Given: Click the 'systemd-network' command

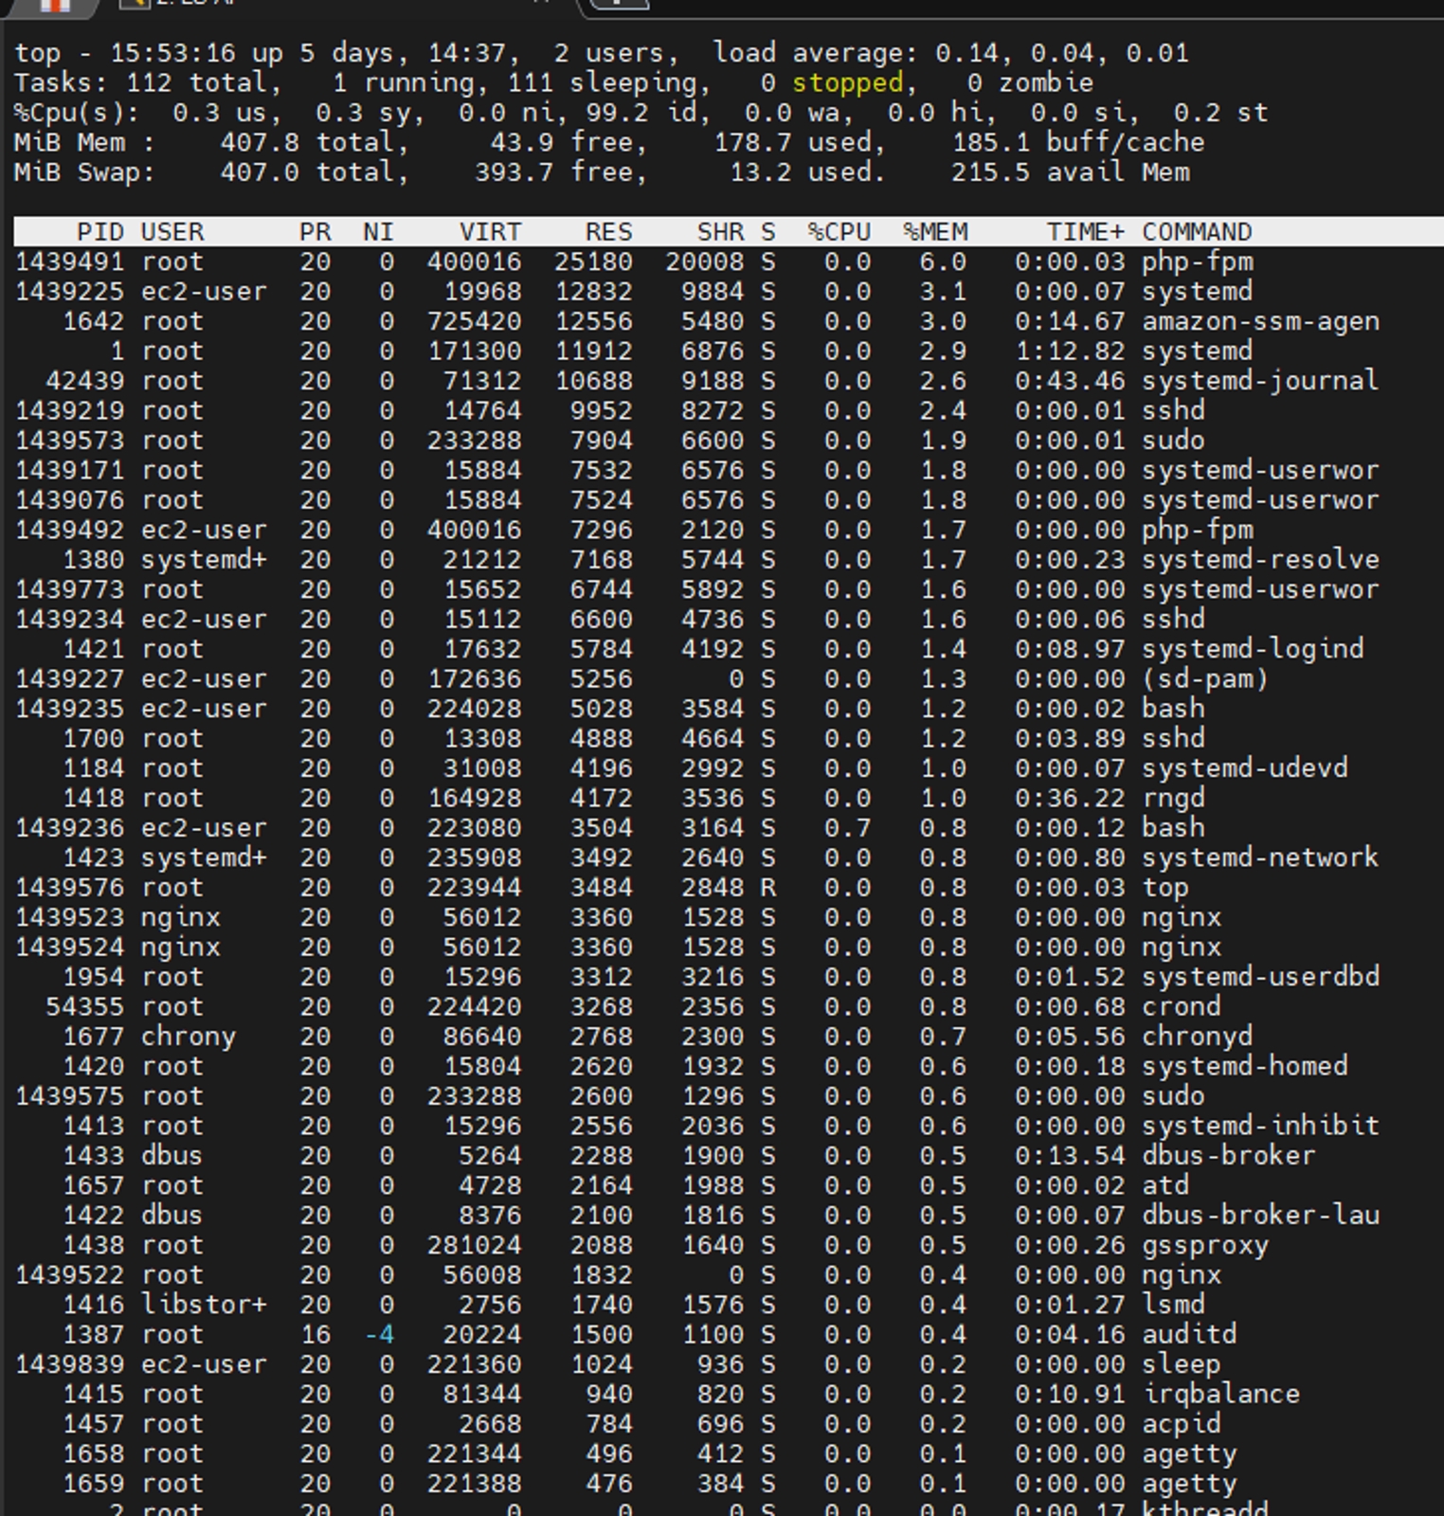Looking at the screenshot, I should click(x=1260, y=857).
